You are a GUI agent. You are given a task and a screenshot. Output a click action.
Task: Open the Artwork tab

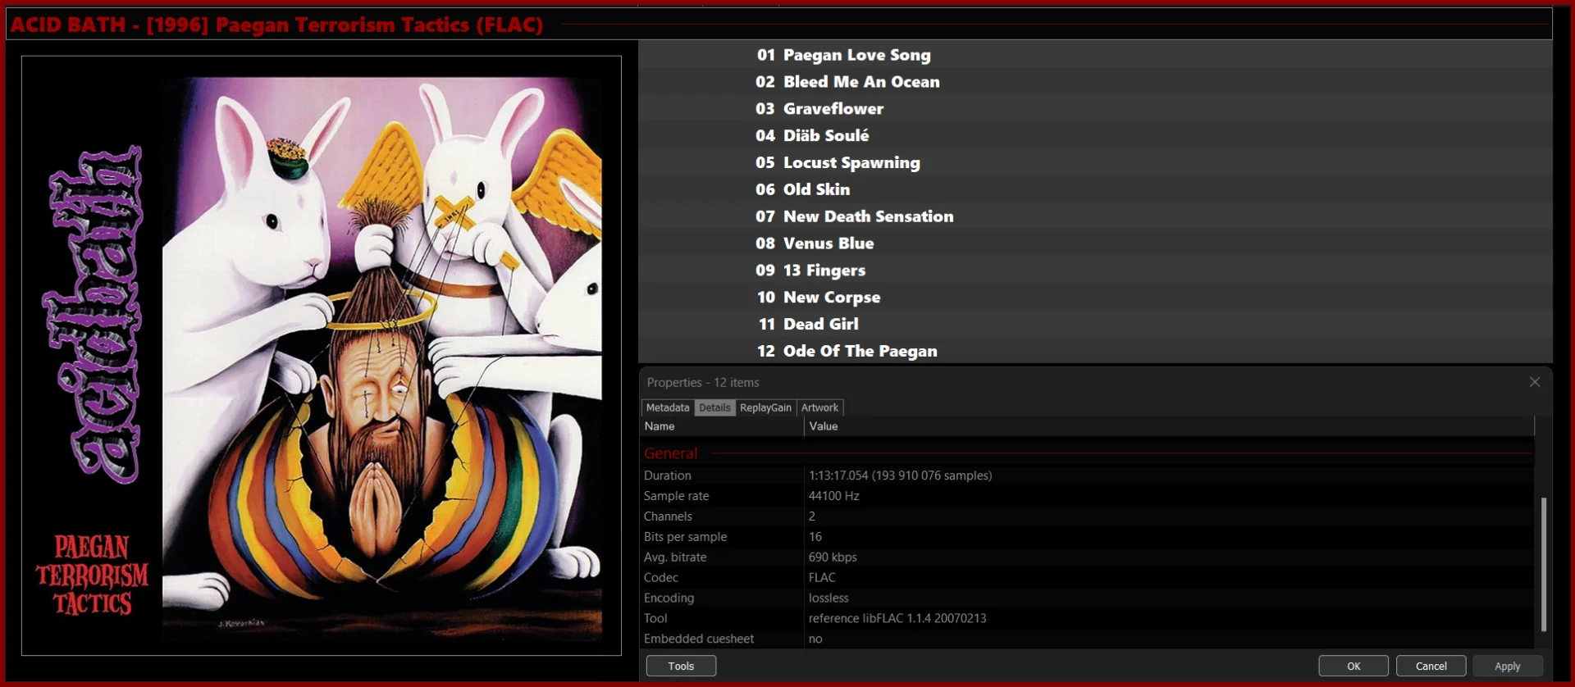(x=819, y=407)
